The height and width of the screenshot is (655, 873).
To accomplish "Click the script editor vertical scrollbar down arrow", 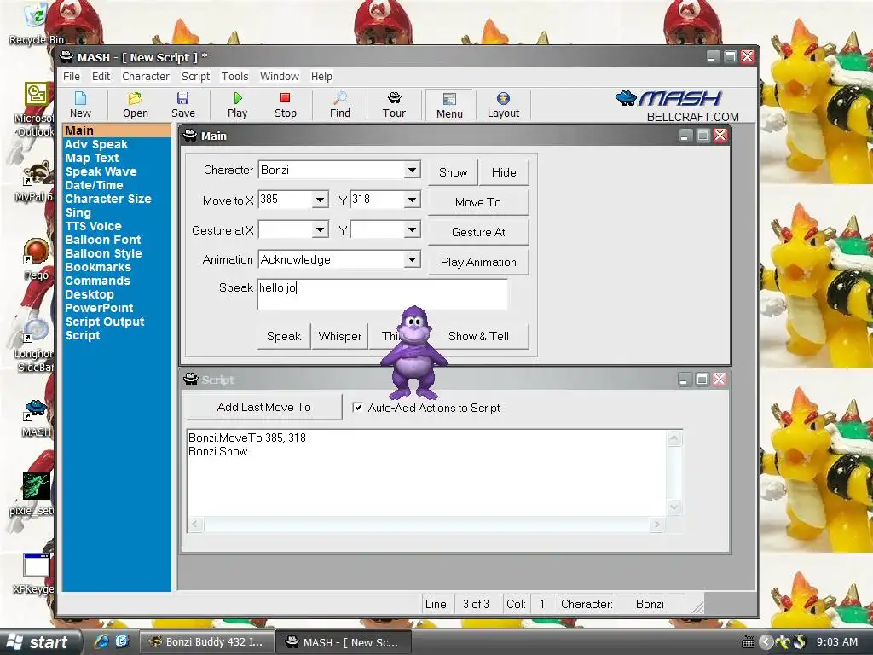I will (674, 507).
